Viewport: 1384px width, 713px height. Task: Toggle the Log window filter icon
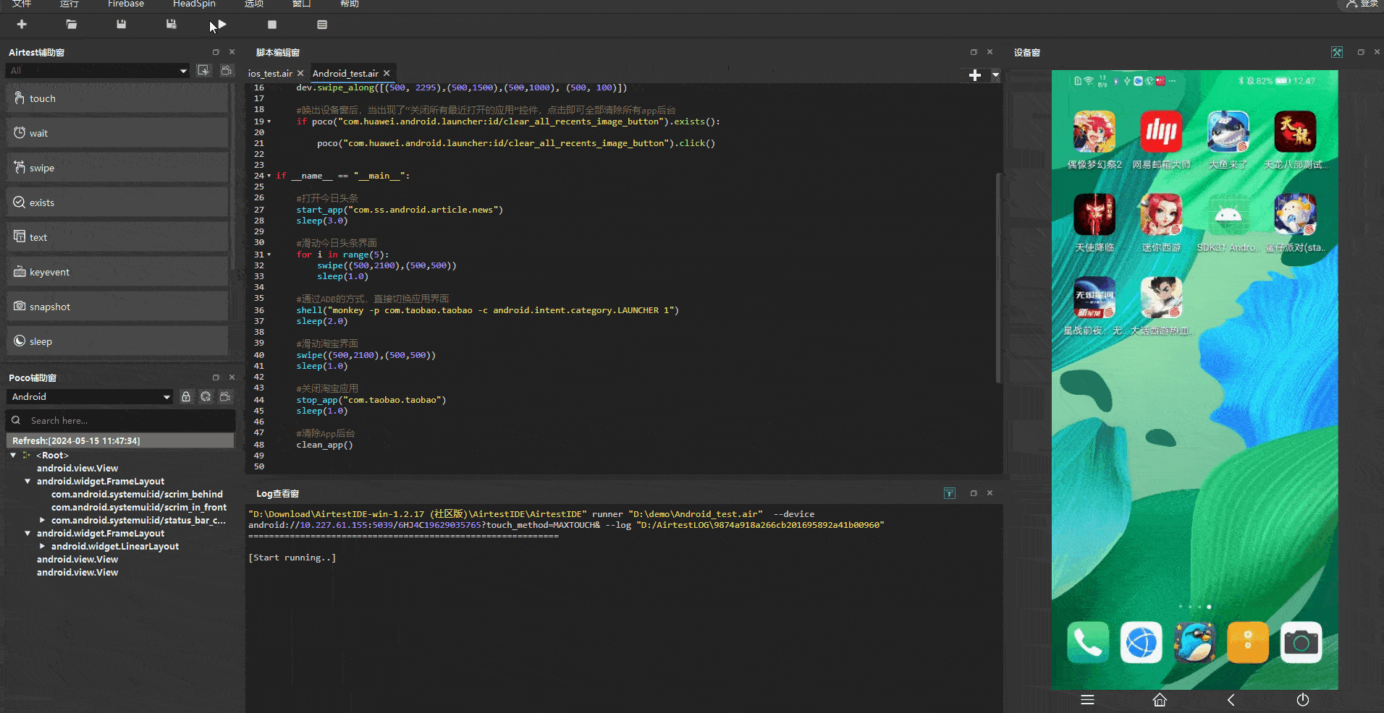(950, 493)
